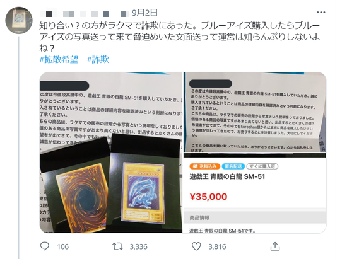Open the three-dot more options menu
The image size is (347, 259).
coord(321,13)
